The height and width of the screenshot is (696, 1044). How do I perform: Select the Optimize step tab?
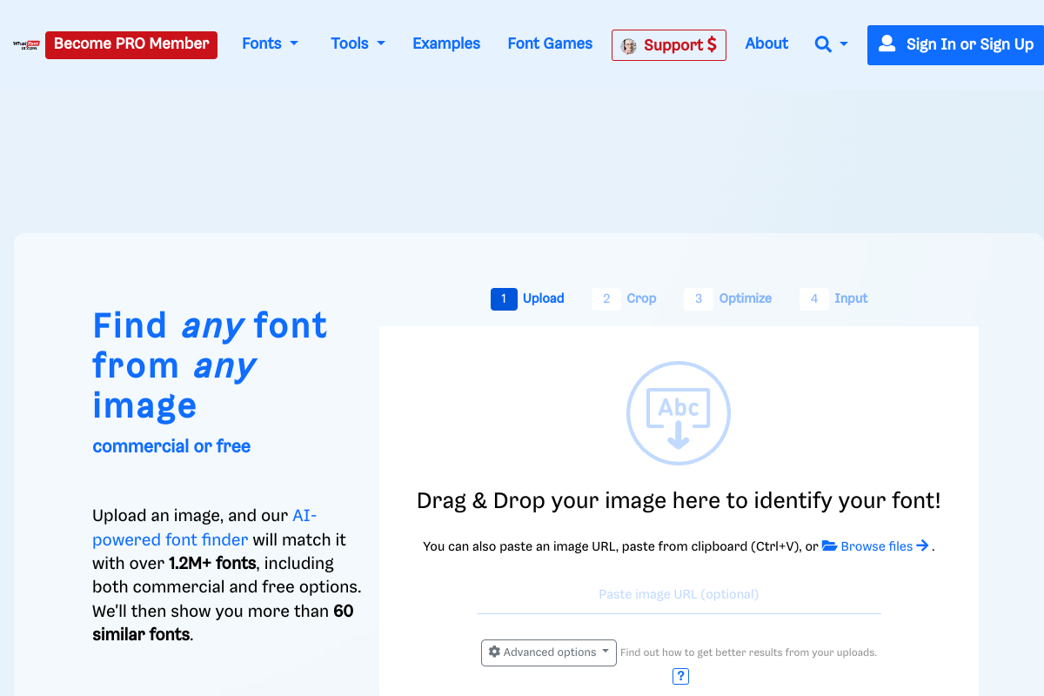(728, 298)
